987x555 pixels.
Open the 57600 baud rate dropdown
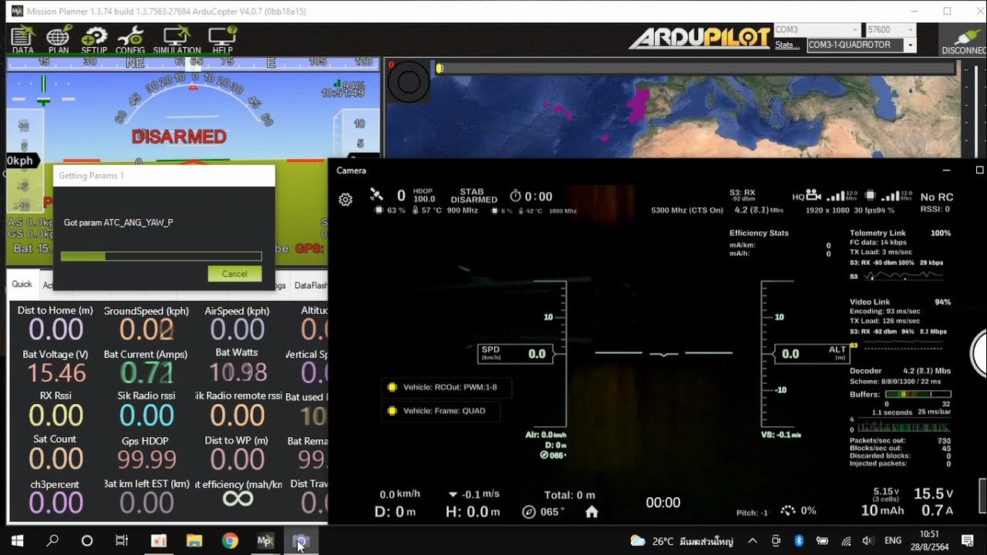[x=891, y=30]
